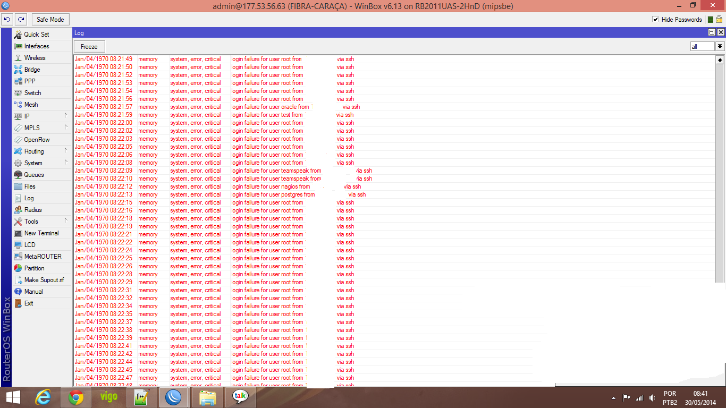Select log entry at 08:22:13 for user postgres
Viewport: 726px width, 408px height.
394,194
